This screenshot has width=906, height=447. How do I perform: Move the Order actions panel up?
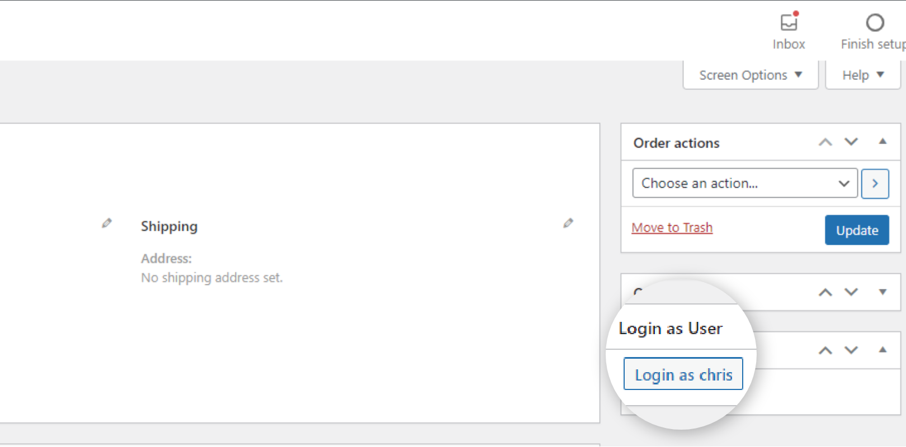(824, 142)
